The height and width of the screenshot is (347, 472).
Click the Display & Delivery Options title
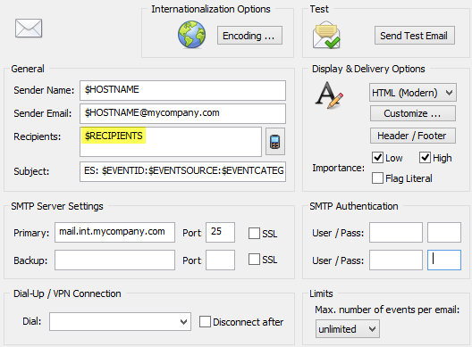coord(368,69)
